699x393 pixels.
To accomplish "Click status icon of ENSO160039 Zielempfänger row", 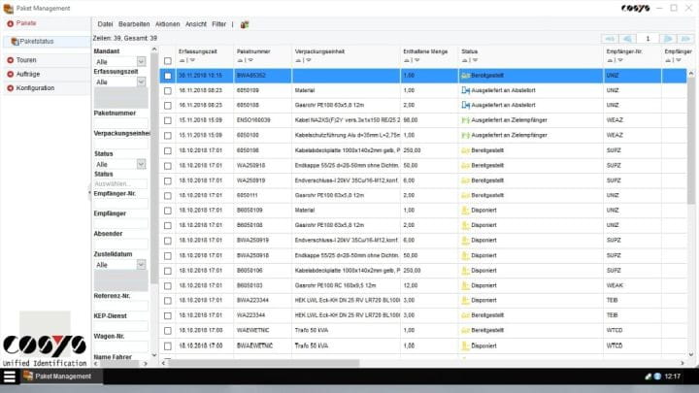I will (465, 120).
